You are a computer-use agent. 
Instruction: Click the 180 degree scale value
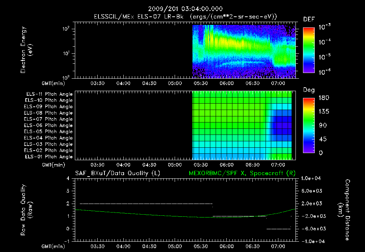coord(324,98)
